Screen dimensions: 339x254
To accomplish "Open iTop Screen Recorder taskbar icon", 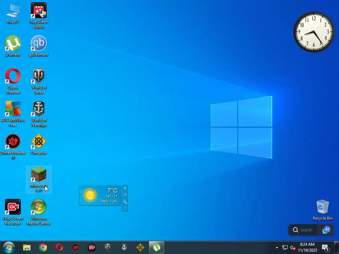I will point(92,247).
